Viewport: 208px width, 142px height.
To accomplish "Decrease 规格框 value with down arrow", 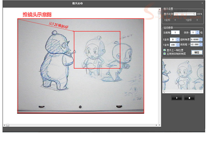I will pyautogui.click(x=201, y=45).
